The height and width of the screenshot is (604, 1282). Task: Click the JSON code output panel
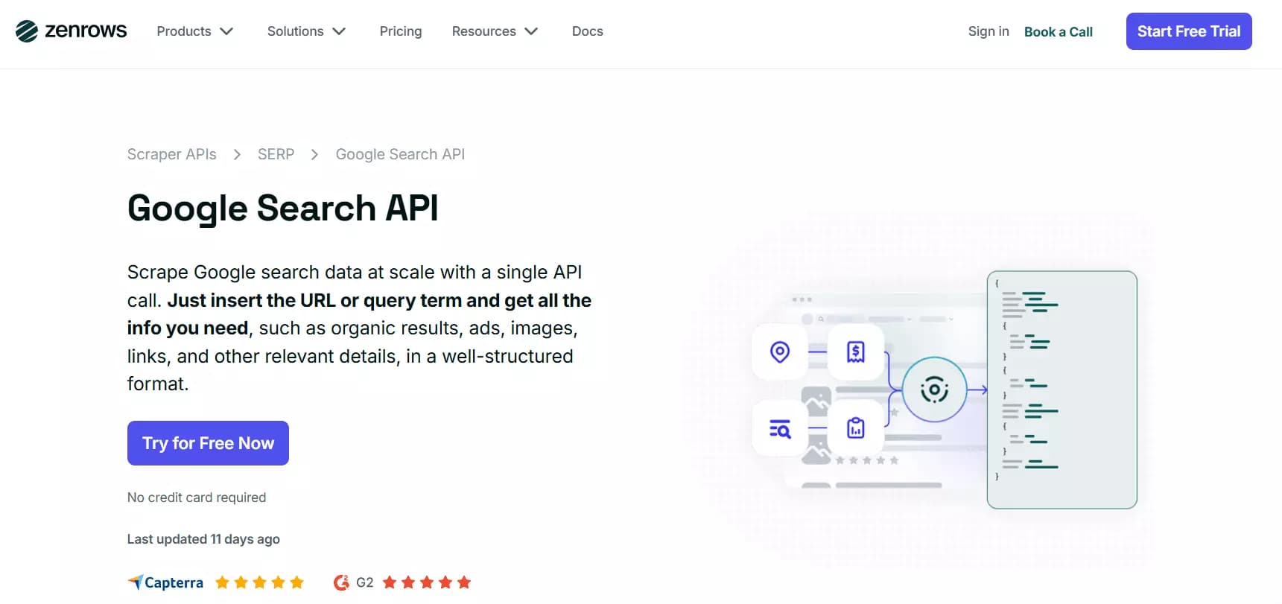coord(1062,390)
